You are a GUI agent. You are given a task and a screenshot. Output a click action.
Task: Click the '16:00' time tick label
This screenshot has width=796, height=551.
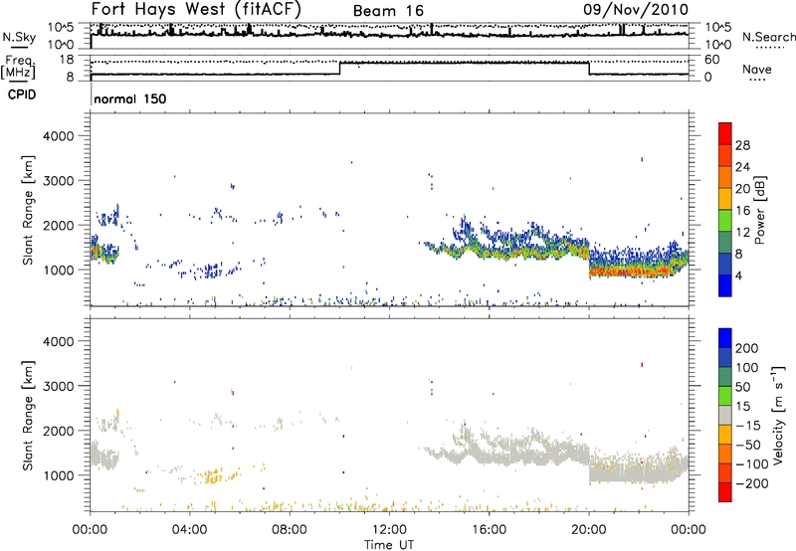(489, 530)
